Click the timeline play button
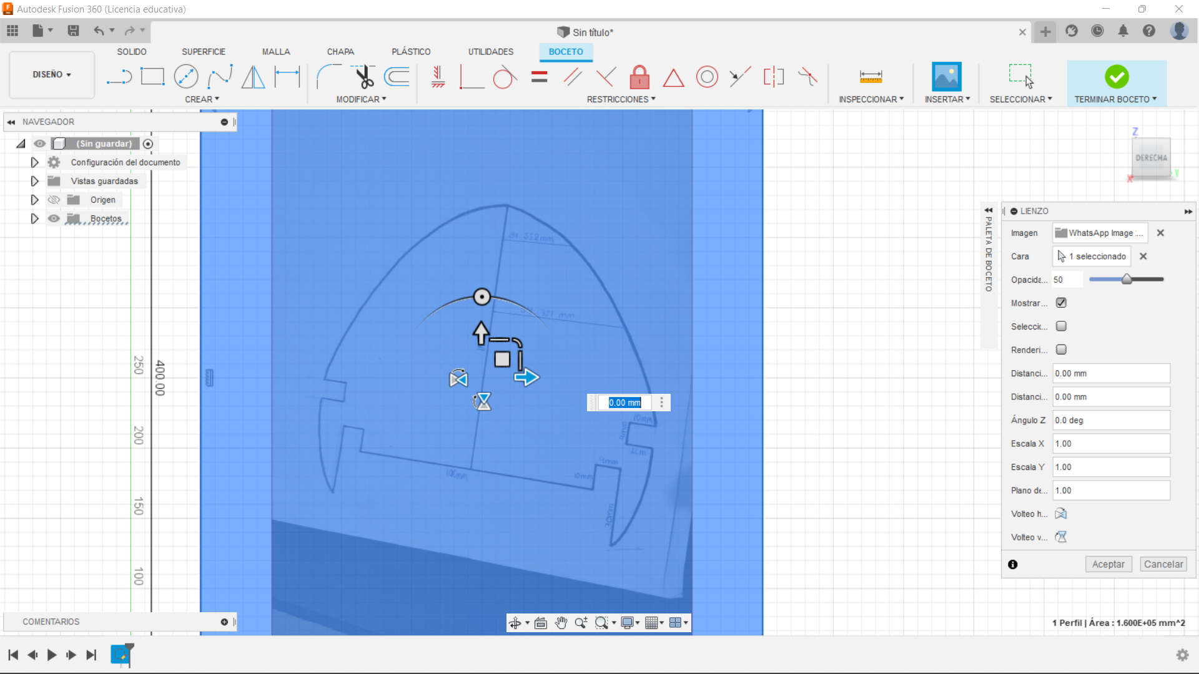This screenshot has width=1199, height=674. pos(52,655)
